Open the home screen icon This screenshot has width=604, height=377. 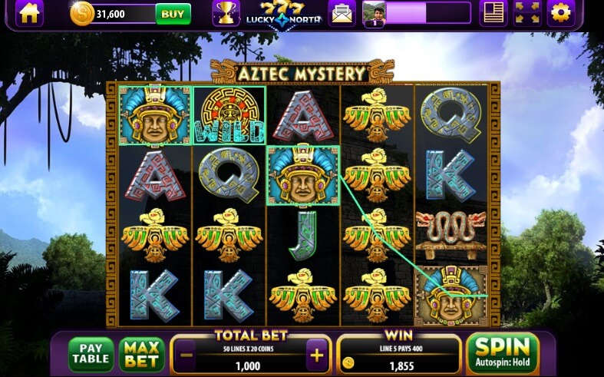tap(29, 13)
